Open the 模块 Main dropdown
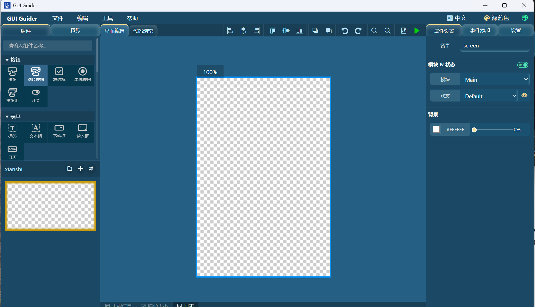This screenshot has width=535, height=307. pos(494,79)
